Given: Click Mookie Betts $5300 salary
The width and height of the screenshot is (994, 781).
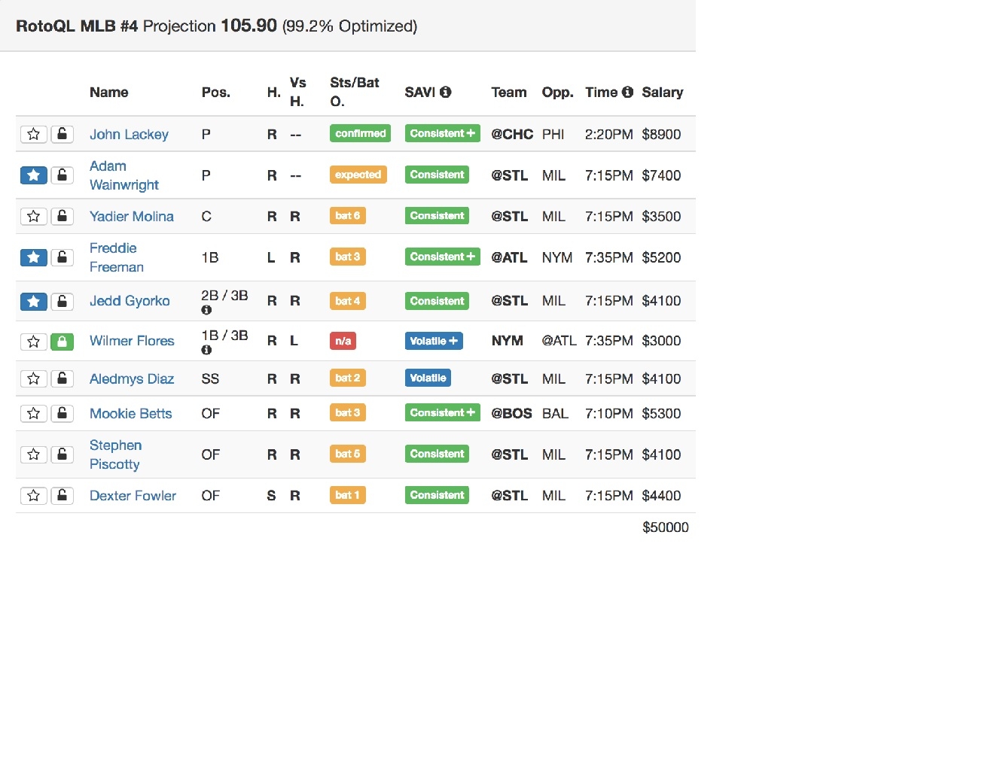Looking at the screenshot, I should [x=661, y=413].
